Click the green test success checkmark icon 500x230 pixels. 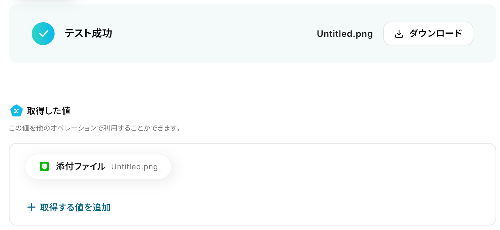pos(43,34)
